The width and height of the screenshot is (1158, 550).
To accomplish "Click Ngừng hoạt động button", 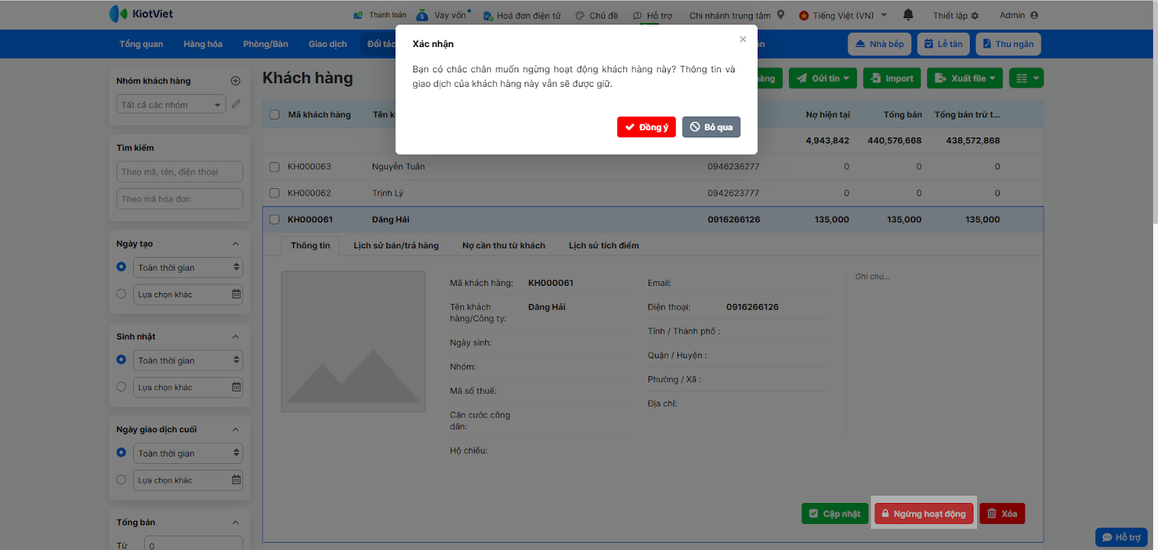I will click(x=924, y=514).
